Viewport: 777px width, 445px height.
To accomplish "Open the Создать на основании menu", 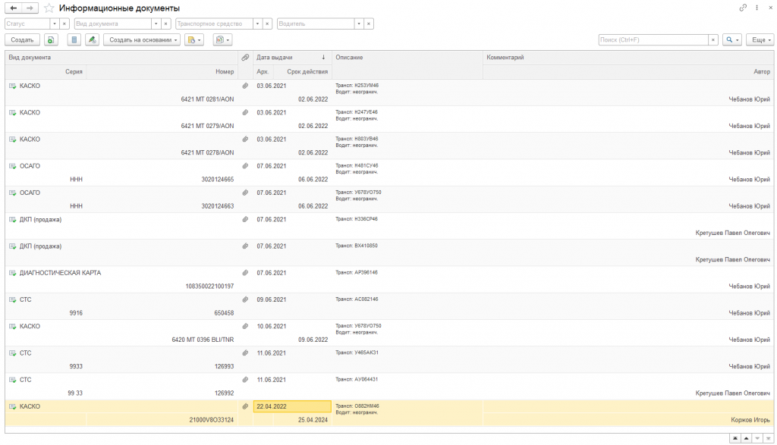I will (x=142, y=39).
